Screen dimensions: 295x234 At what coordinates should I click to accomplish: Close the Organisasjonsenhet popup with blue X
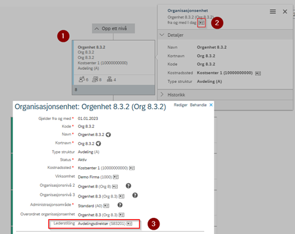(x=211, y=104)
